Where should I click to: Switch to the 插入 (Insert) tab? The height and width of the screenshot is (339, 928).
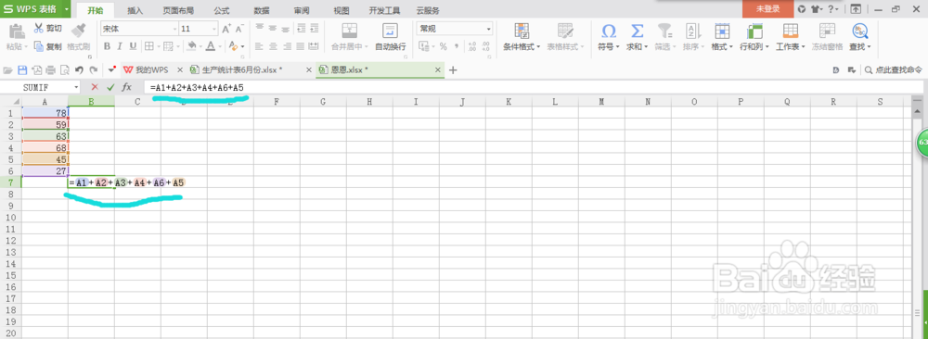point(135,10)
